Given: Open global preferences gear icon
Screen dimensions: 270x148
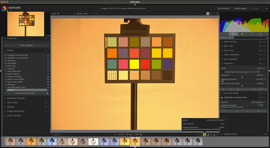Looking at the screenshot, I should (x=218, y=14).
